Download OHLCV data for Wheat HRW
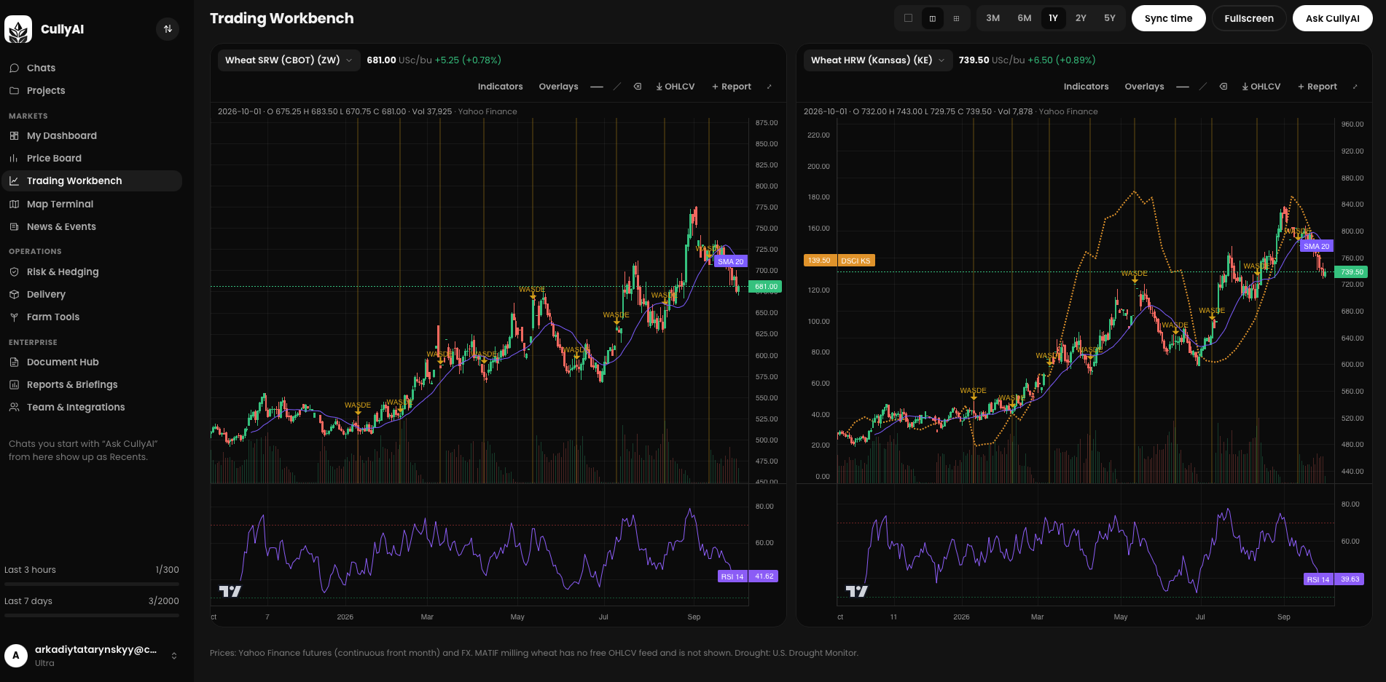Screen dimensions: 1386x682 point(1261,87)
